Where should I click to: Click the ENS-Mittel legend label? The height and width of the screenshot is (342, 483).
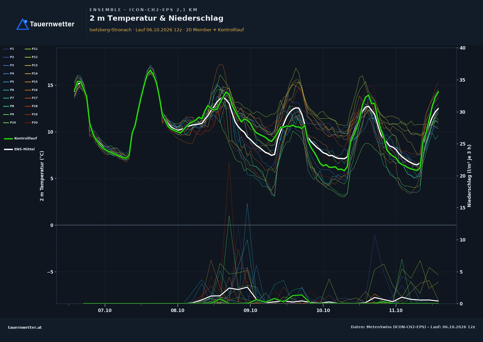tap(24, 149)
